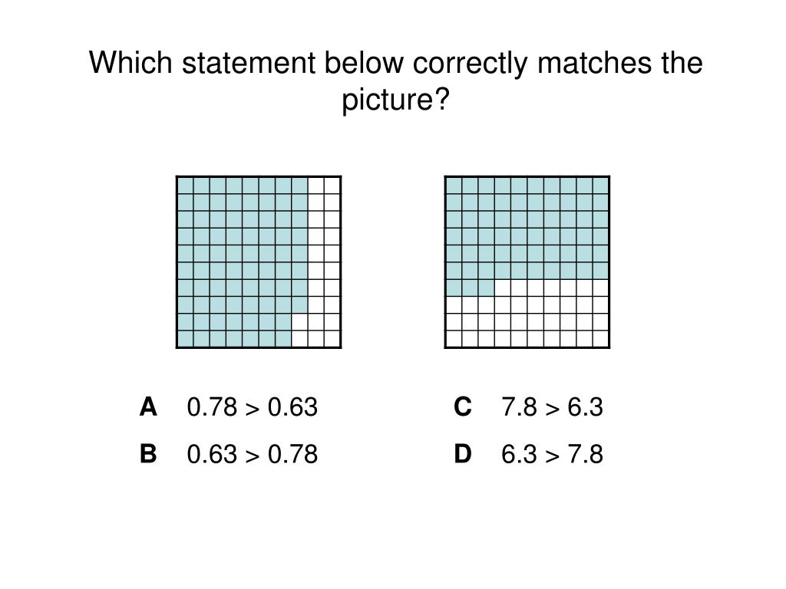Click the greater-than sign in option B
The width and height of the screenshot is (786, 589).
click(x=253, y=456)
